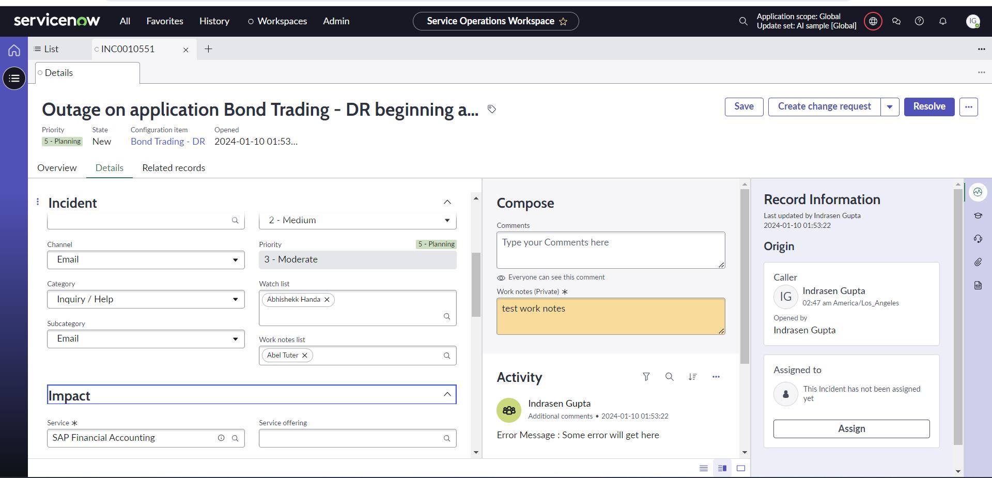
Task: Open the Favorites menu
Action: pos(165,21)
